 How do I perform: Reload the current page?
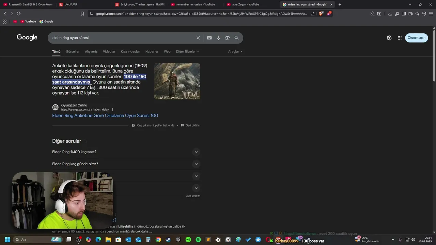coord(18,14)
